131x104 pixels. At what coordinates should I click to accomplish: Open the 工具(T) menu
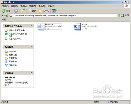[42, 6]
